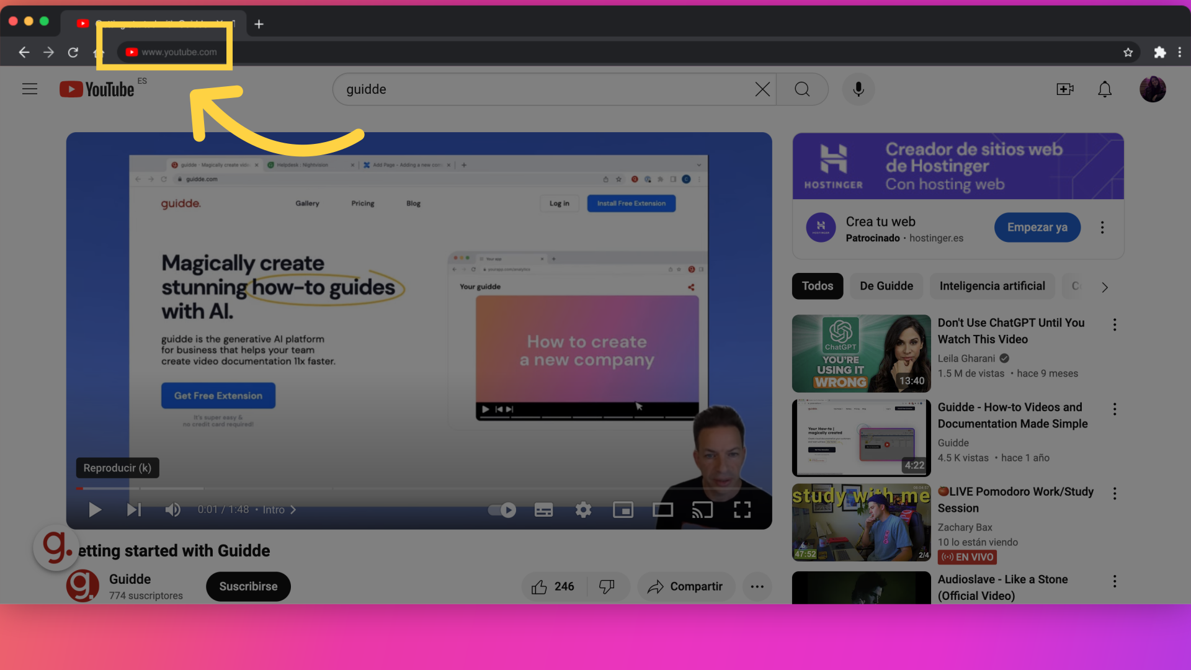
Task: Toggle theater mode
Action: point(662,510)
